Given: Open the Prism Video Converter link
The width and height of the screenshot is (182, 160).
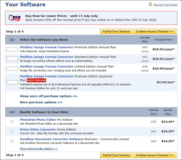Looking at the screenshot, I should tap(38, 130).
